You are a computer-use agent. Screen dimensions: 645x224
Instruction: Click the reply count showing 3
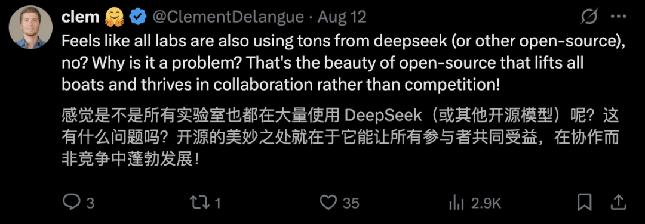pos(91,203)
